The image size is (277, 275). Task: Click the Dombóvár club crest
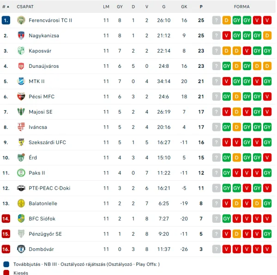coord(21,249)
